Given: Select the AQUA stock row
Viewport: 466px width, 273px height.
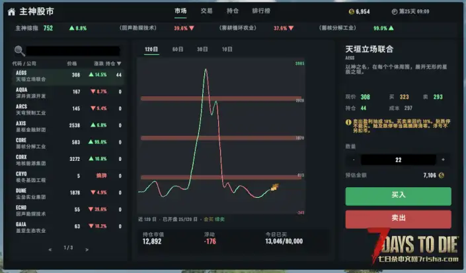Looking at the screenshot, I should (x=68, y=93).
